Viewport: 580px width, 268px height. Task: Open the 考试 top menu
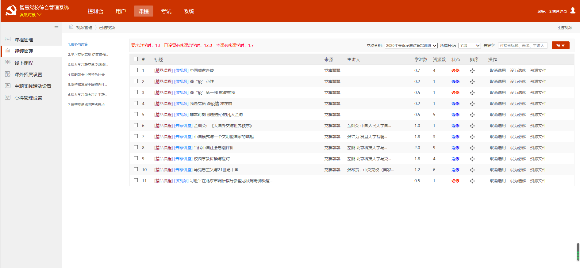tap(166, 11)
